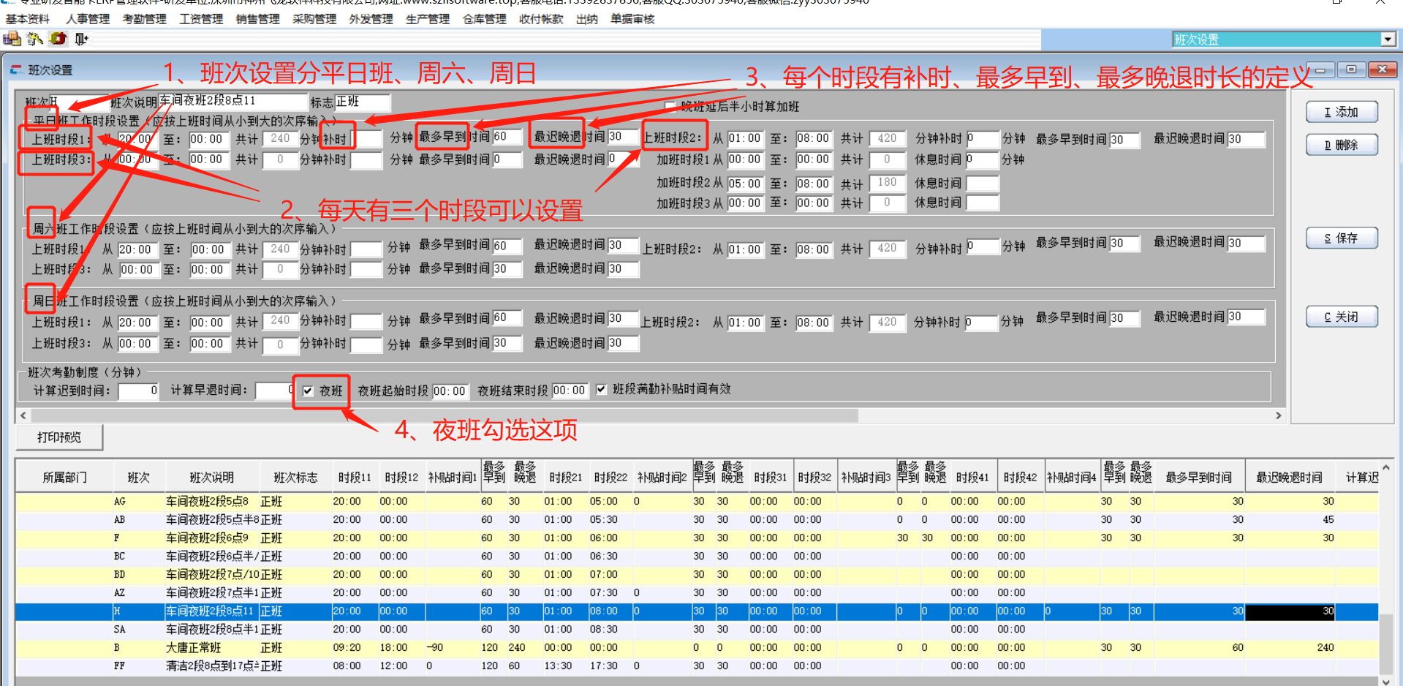Image resolution: width=1403 pixels, height=686 pixels.
Task: Uncheck 班段满勤补贴时间有效 option
Action: click(x=601, y=389)
